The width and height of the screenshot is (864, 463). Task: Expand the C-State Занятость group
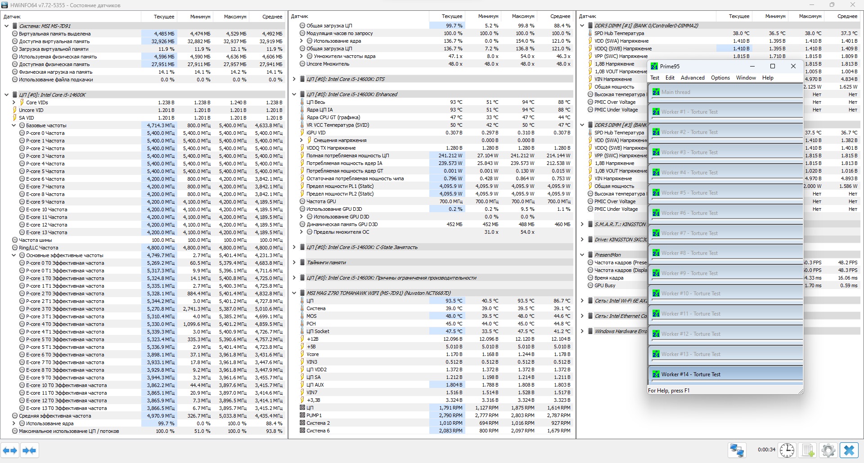tap(294, 247)
